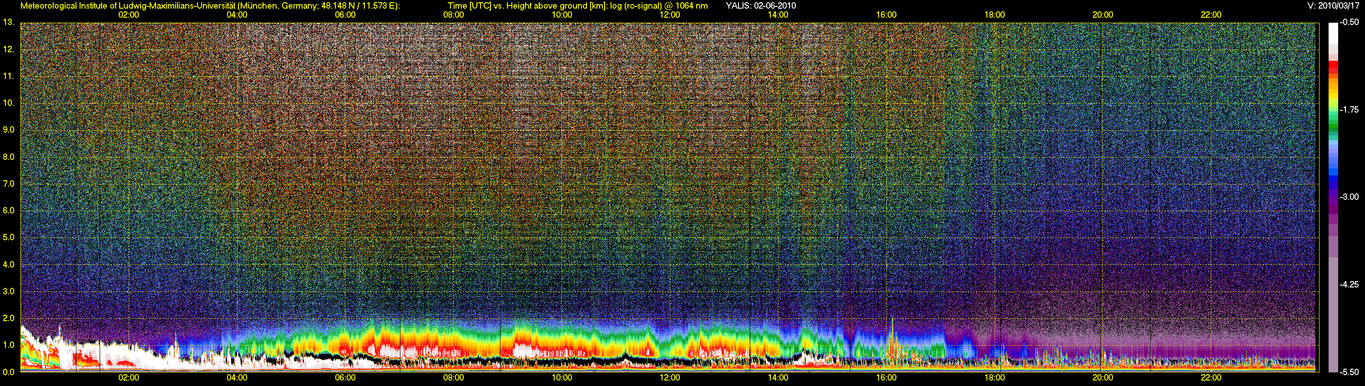Click the '14:00' label on the bottom axis

pyautogui.click(x=778, y=377)
